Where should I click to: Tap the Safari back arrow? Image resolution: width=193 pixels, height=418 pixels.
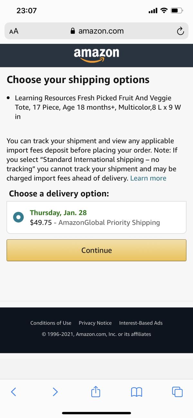13,391
